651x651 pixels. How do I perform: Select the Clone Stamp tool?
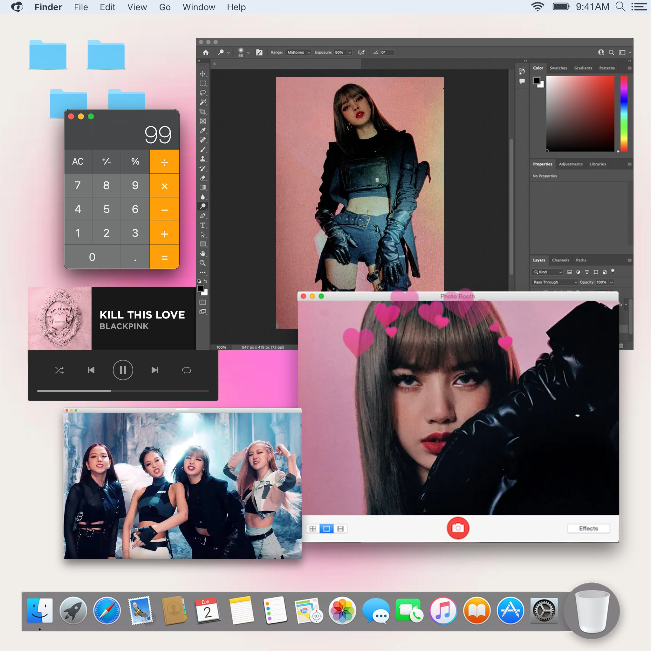click(x=203, y=159)
